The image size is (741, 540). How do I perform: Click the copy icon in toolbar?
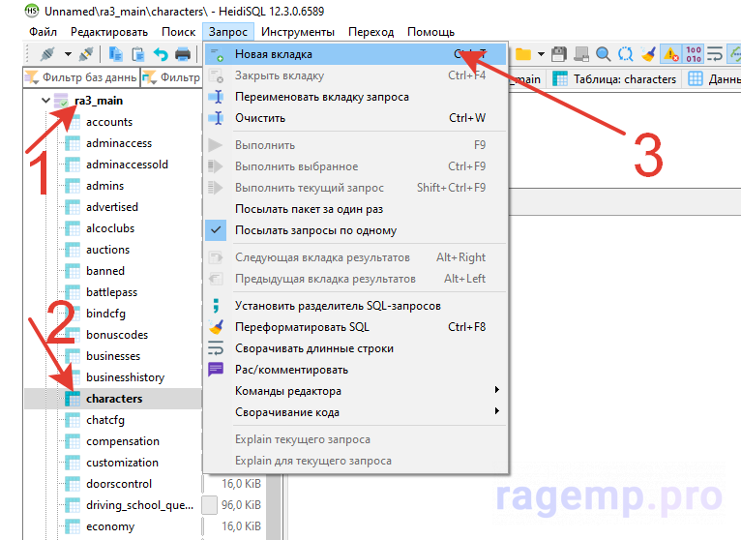116,54
